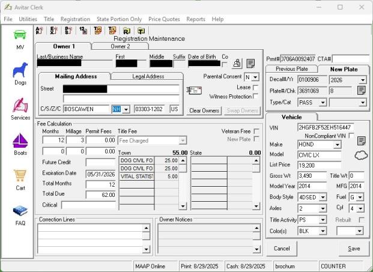Open the decal year 2026 dropdown
Image resolution: width=373 pixels, height=272 pixels.
click(363, 80)
